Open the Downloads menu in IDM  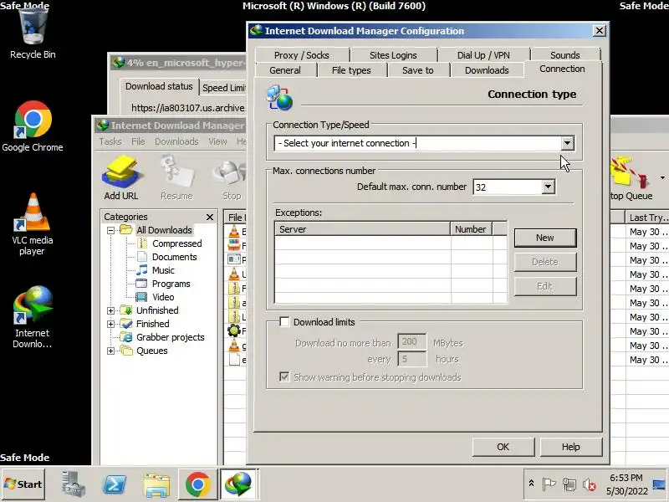176,141
